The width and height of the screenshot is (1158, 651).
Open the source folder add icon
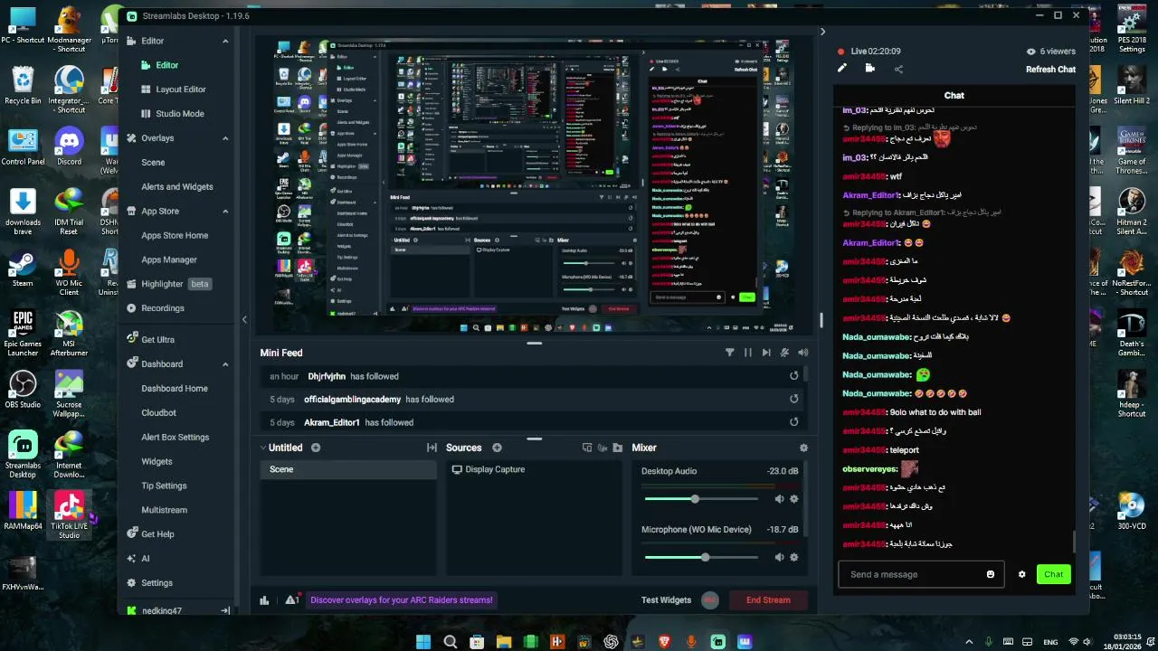(x=618, y=448)
